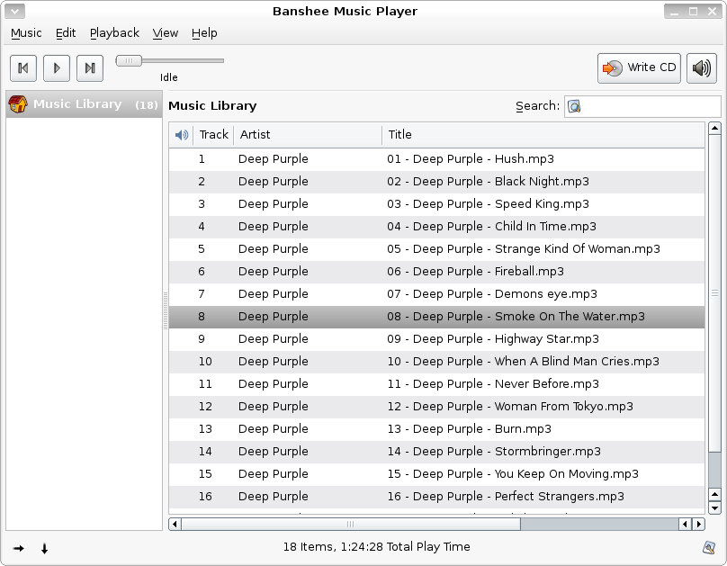Sort by the Title column header

(x=543, y=135)
